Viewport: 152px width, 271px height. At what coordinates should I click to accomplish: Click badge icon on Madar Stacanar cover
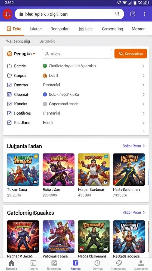point(106,182)
